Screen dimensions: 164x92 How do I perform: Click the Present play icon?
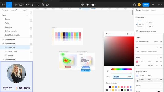coord(153,5)
